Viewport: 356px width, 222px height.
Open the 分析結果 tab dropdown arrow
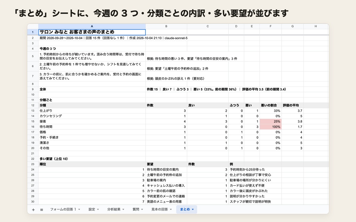(123, 210)
